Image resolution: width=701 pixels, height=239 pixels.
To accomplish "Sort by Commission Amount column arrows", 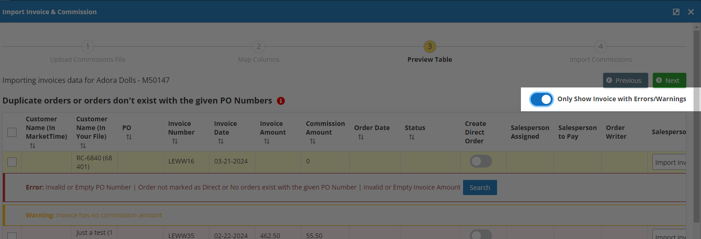I will [312, 141].
